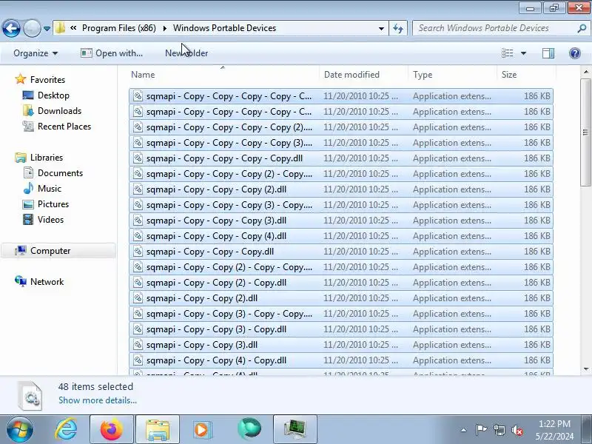Image resolution: width=592 pixels, height=444 pixels.
Task: Click the Music note icon
Action: (x=28, y=189)
